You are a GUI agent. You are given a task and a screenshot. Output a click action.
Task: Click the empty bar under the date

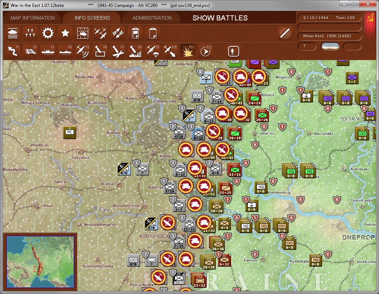click(329, 27)
